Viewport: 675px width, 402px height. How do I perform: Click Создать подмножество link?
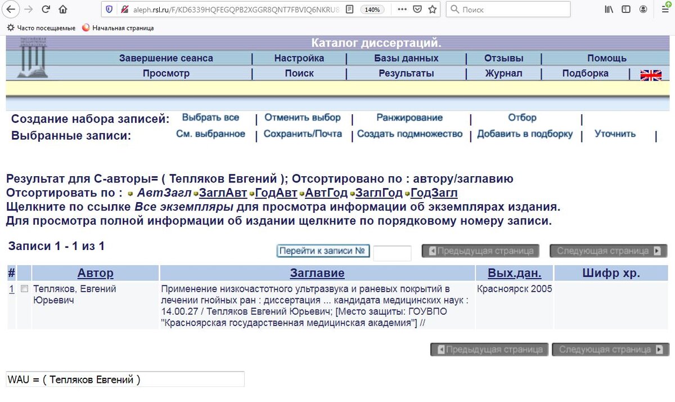click(x=409, y=134)
